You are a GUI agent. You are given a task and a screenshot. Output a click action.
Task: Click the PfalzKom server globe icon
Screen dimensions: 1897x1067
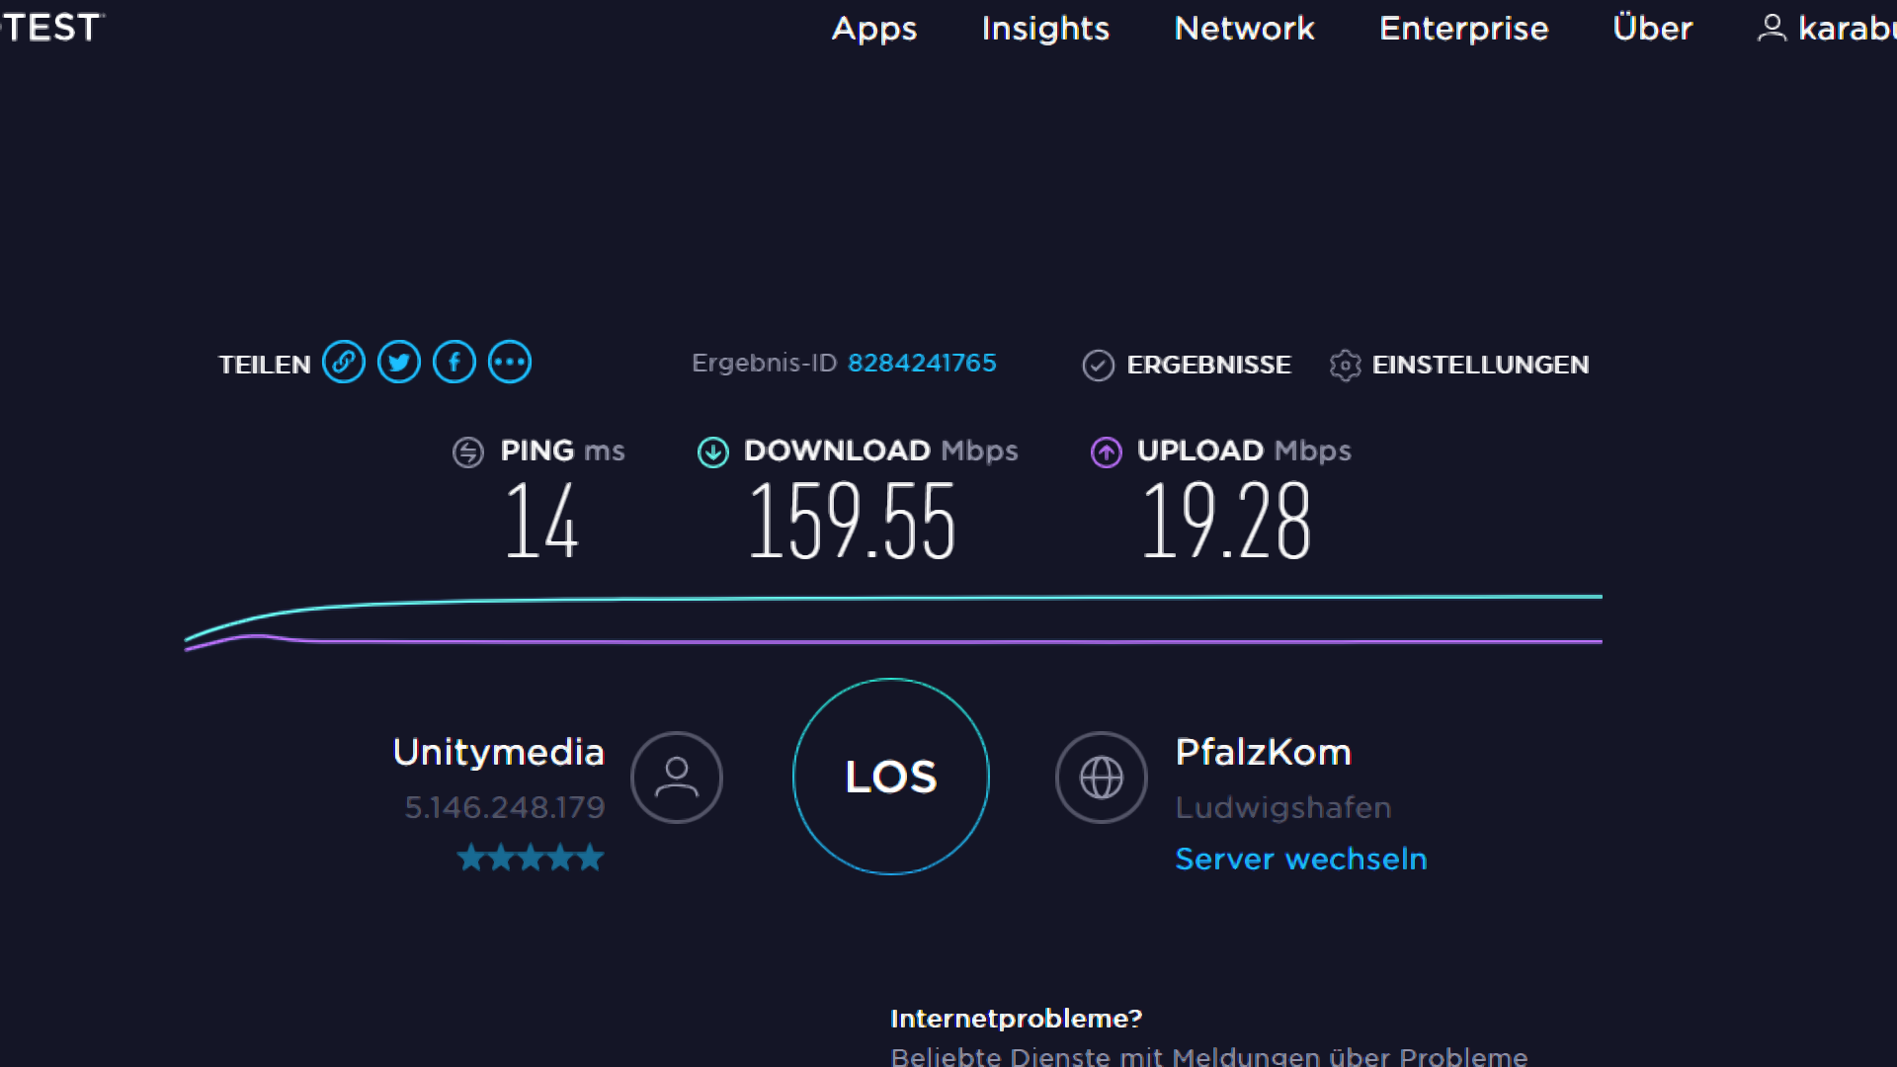pos(1101,778)
